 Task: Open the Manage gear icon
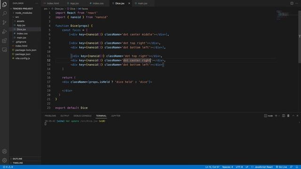[x=4, y=160]
